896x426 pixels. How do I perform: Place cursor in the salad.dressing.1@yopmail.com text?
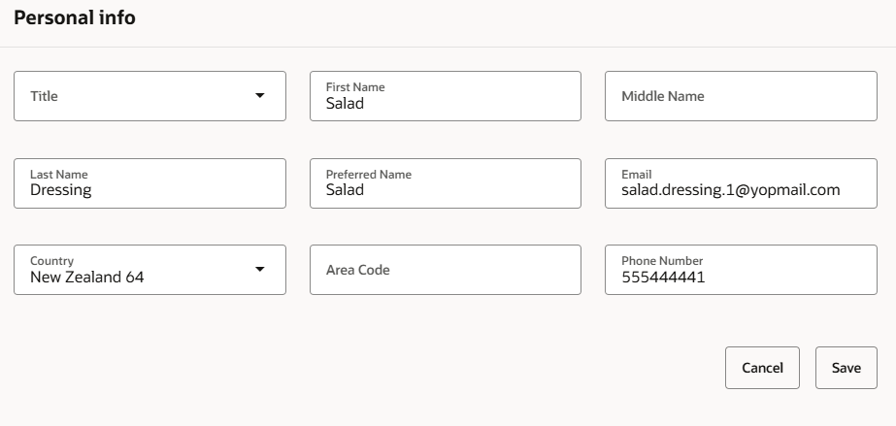(730, 190)
